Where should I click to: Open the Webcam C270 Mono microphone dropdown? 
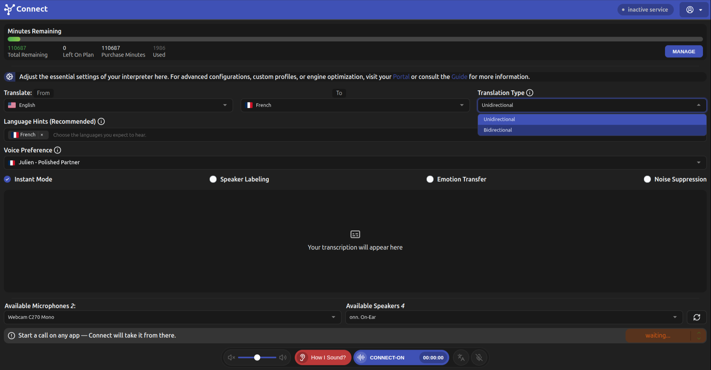pos(172,317)
